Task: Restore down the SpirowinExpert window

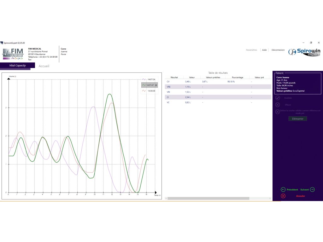Action: click(x=311, y=43)
